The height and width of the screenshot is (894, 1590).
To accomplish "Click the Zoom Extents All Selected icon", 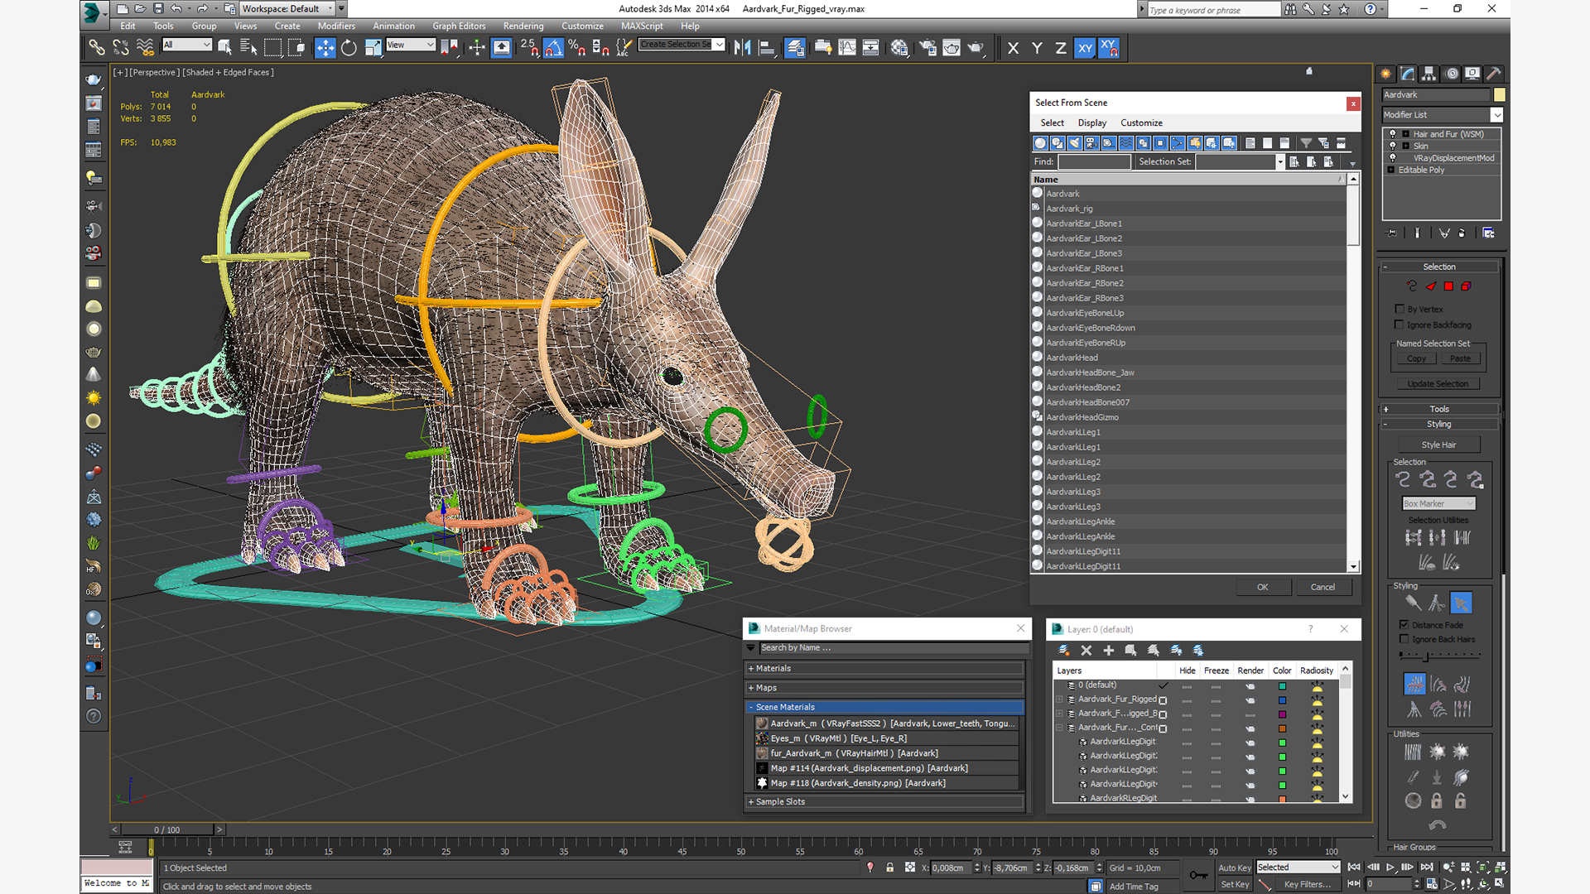I will point(1501,867).
